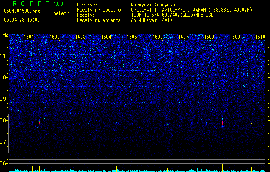Viewport: 270px width, 172px height.
Task: Click the 1504 time axis marker
Action: tap(106, 37)
